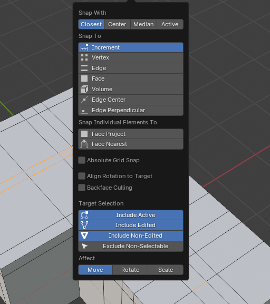
Task: Choose Vertex in Snap To list
Action: [131, 57]
